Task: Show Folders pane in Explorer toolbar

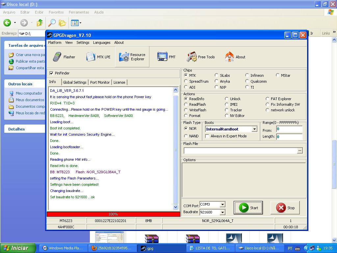Action: (x=62, y=23)
